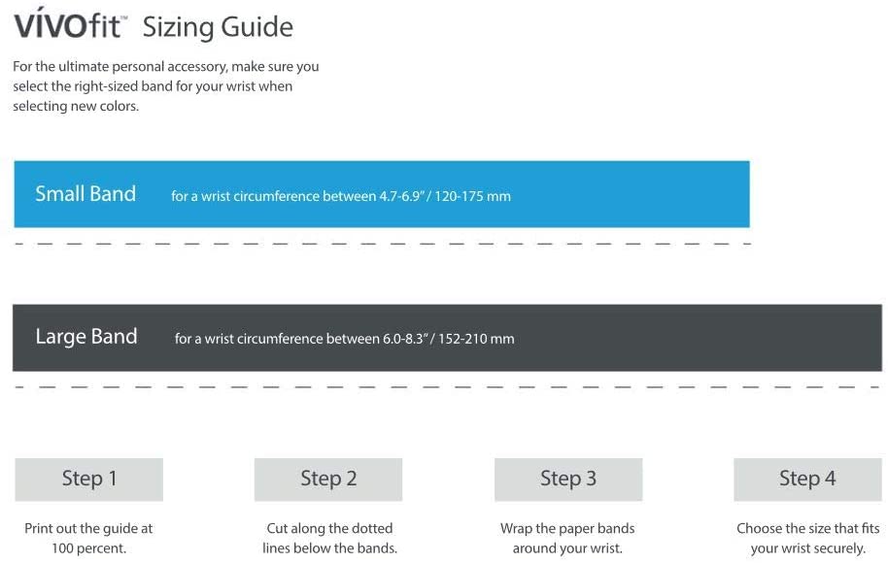Click the vivofit logo
The width and height of the screenshot is (888, 563).
pos(70,24)
